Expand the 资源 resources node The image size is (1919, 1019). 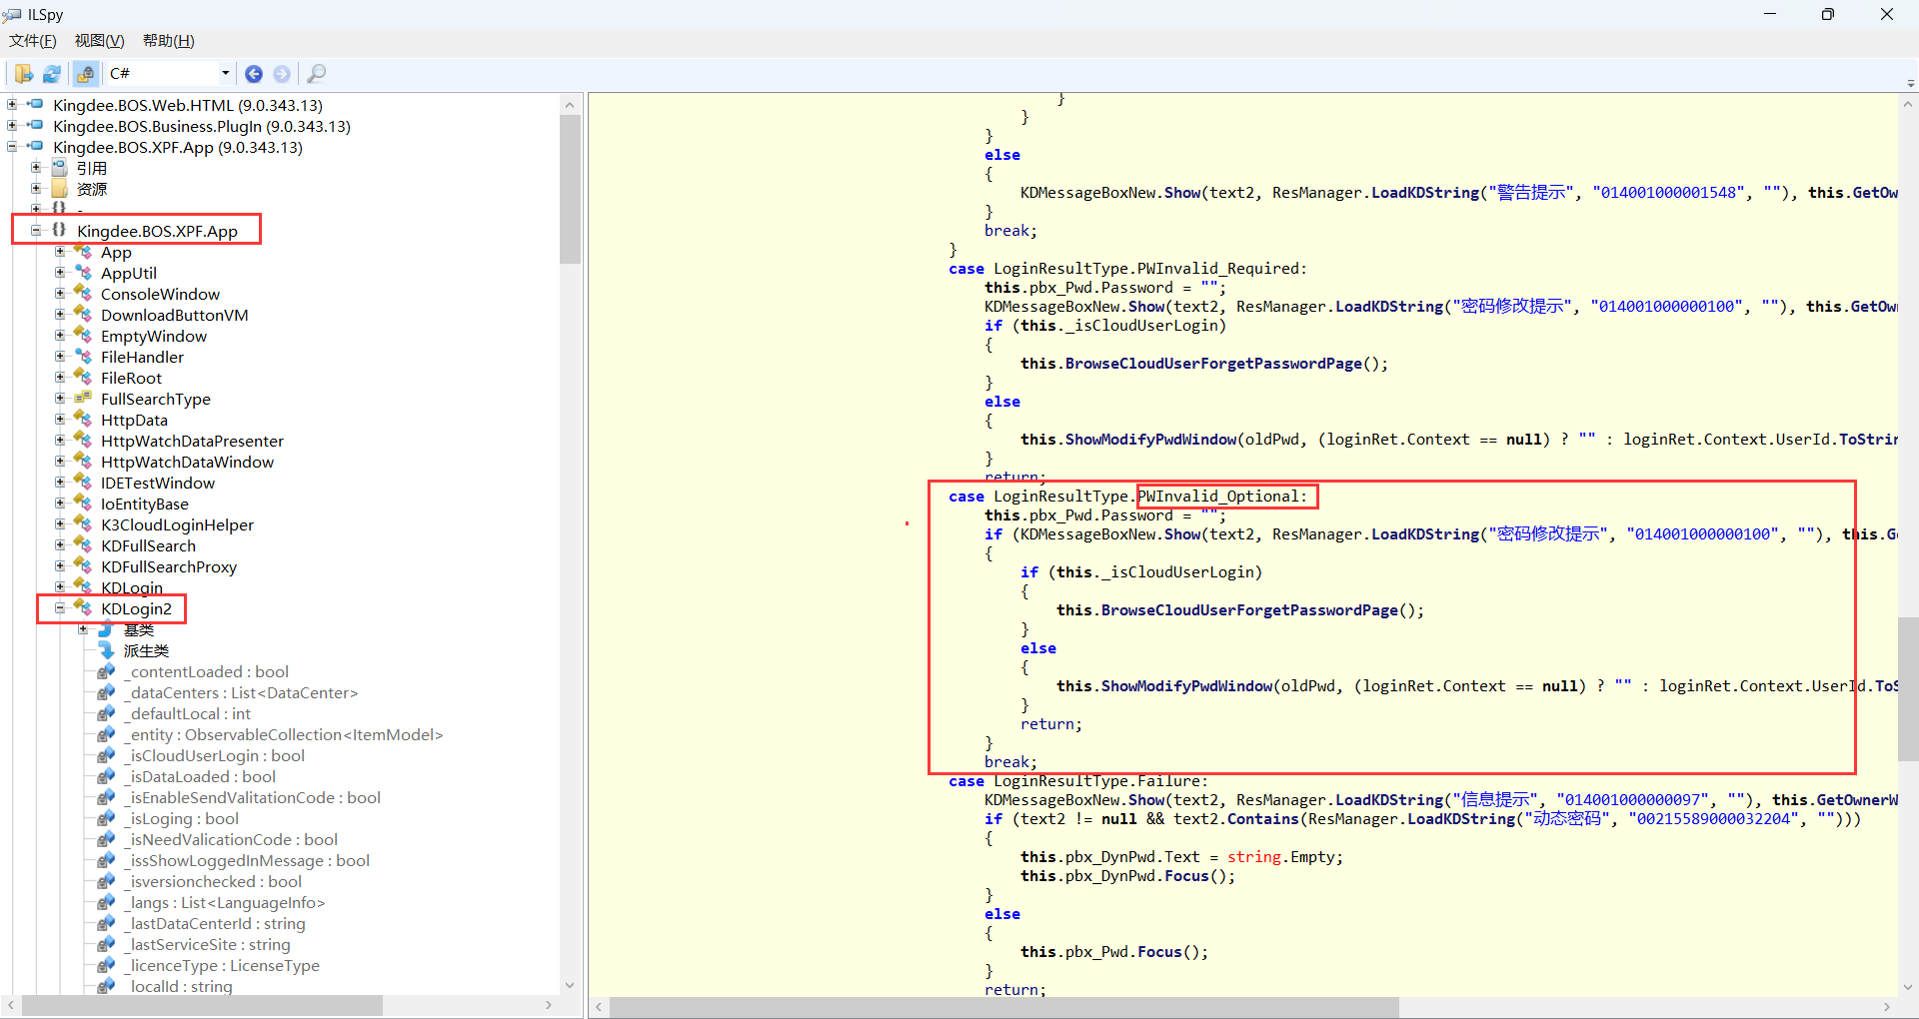tap(36, 188)
